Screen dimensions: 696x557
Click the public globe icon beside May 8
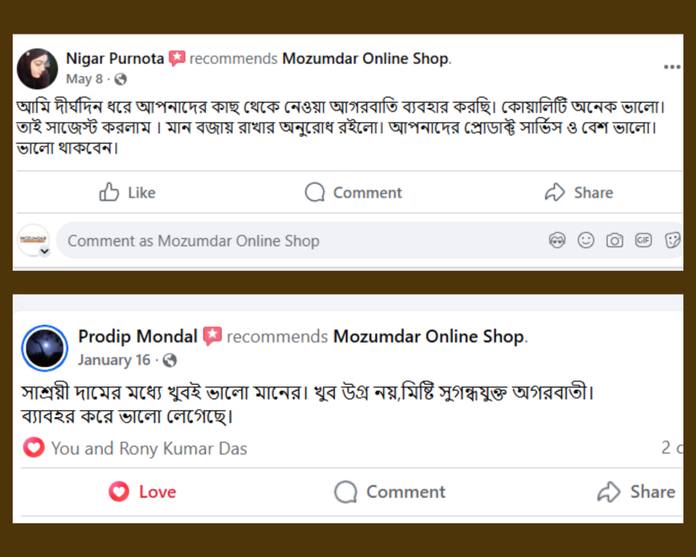(x=121, y=79)
